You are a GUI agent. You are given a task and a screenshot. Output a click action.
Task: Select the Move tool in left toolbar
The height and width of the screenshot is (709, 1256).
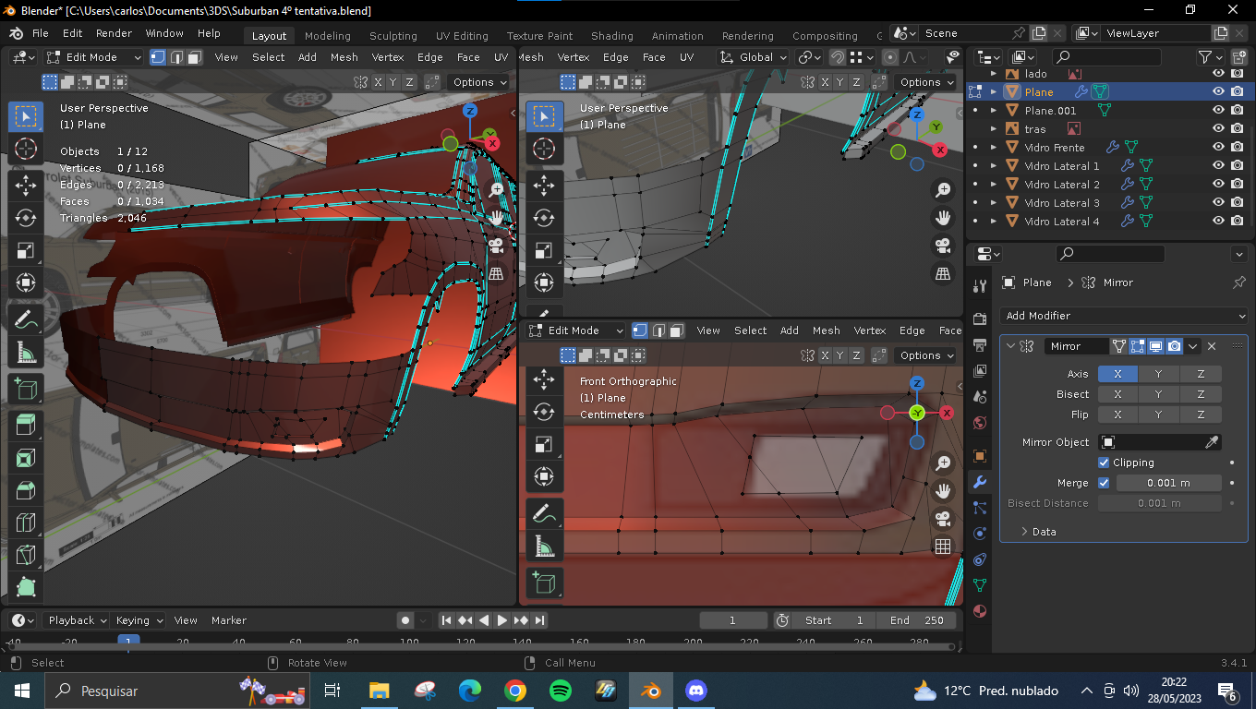point(26,186)
